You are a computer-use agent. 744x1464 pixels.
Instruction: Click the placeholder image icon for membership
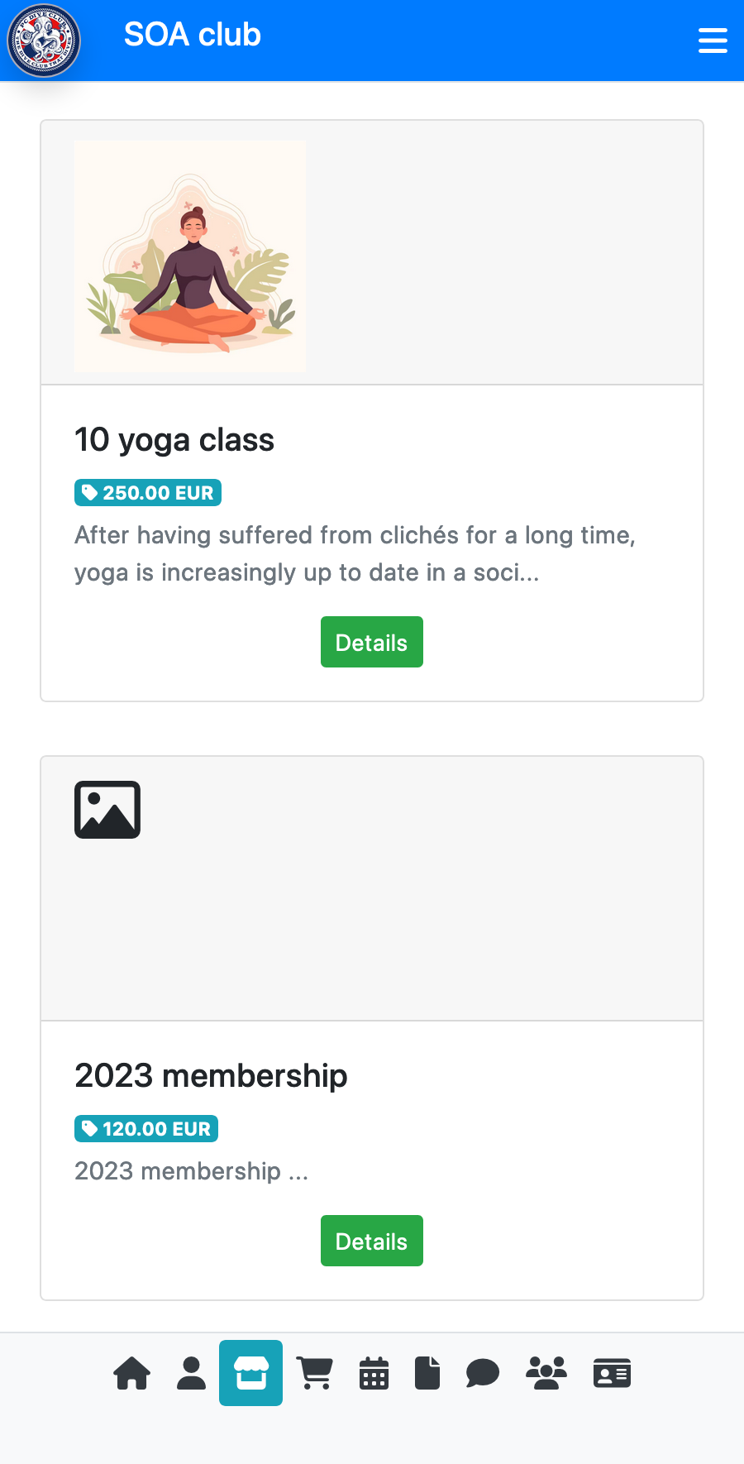107,810
